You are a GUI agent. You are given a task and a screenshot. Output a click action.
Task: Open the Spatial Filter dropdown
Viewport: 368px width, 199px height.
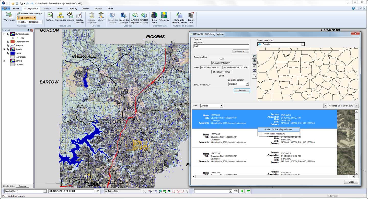point(26,18)
